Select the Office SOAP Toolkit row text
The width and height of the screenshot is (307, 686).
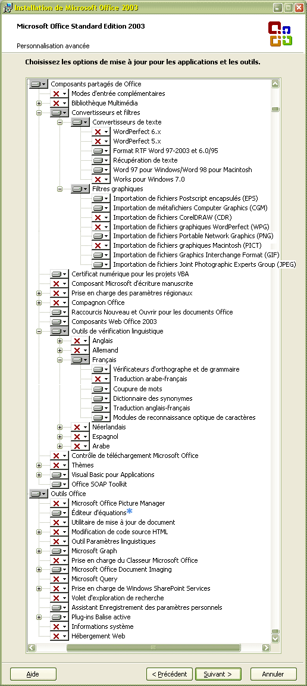[99, 484]
